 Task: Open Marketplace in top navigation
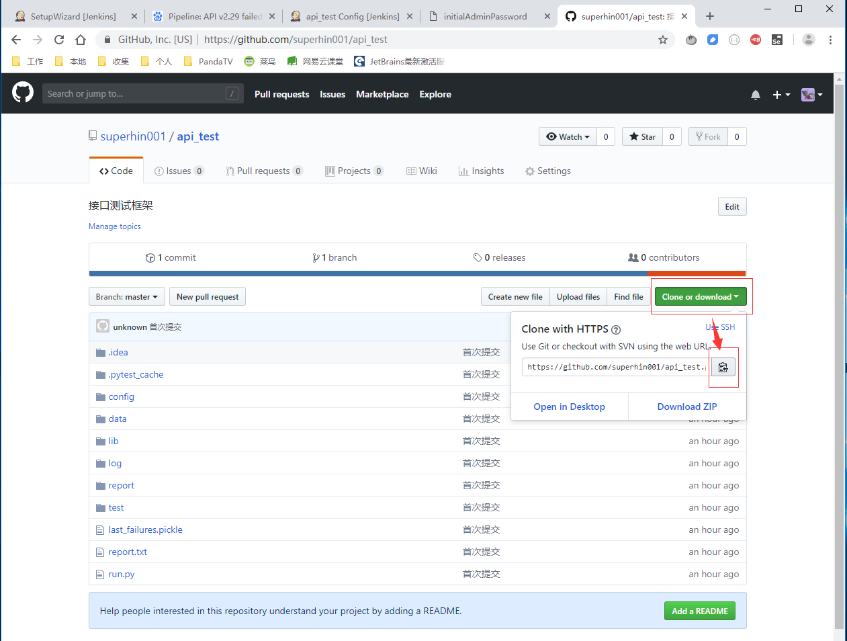point(382,94)
